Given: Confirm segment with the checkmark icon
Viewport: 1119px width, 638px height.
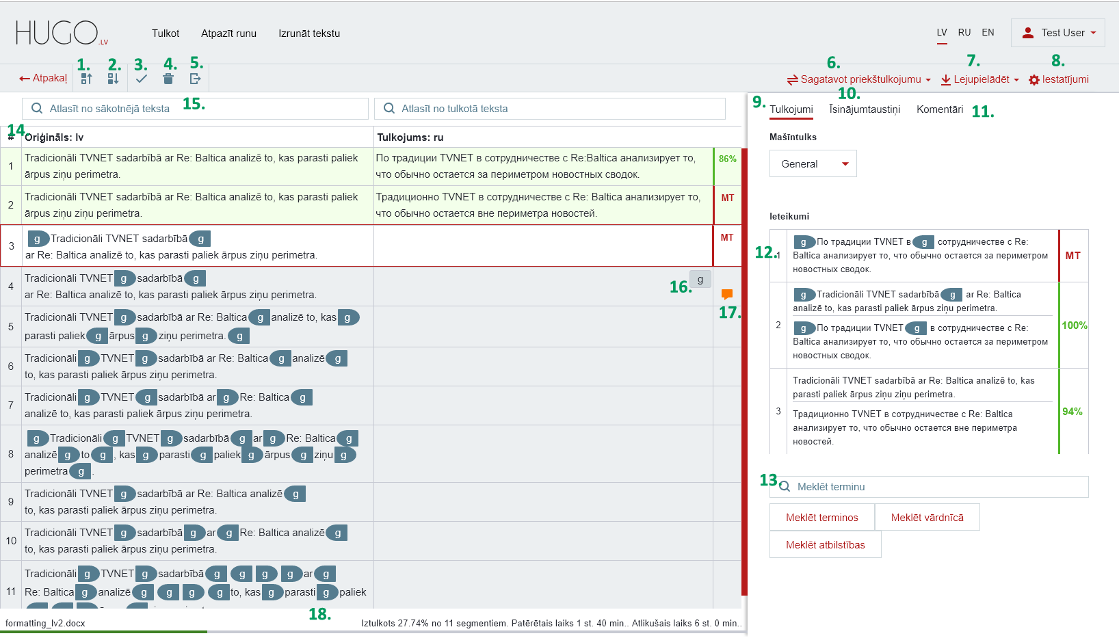Looking at the screenshot, I should (x=141, y=79).
